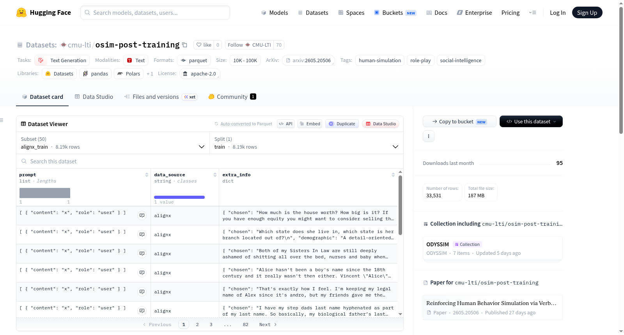Like the osim-post-training dataset
The image size is (624, 335).
(204, 45)
